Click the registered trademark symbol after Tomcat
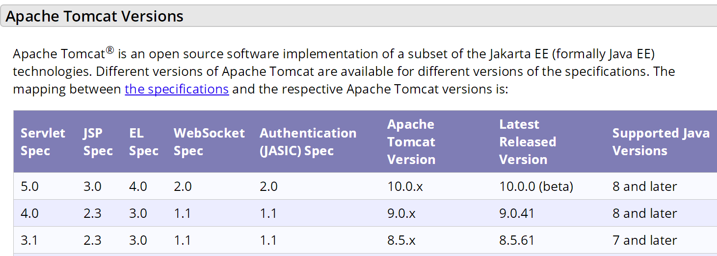The width and height of the screenshot is (717, 256). point(110,50)
